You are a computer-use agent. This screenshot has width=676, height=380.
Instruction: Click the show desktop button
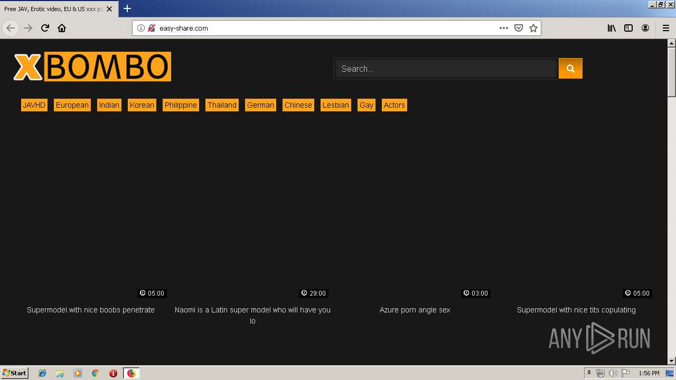click(x=670, y=373)
